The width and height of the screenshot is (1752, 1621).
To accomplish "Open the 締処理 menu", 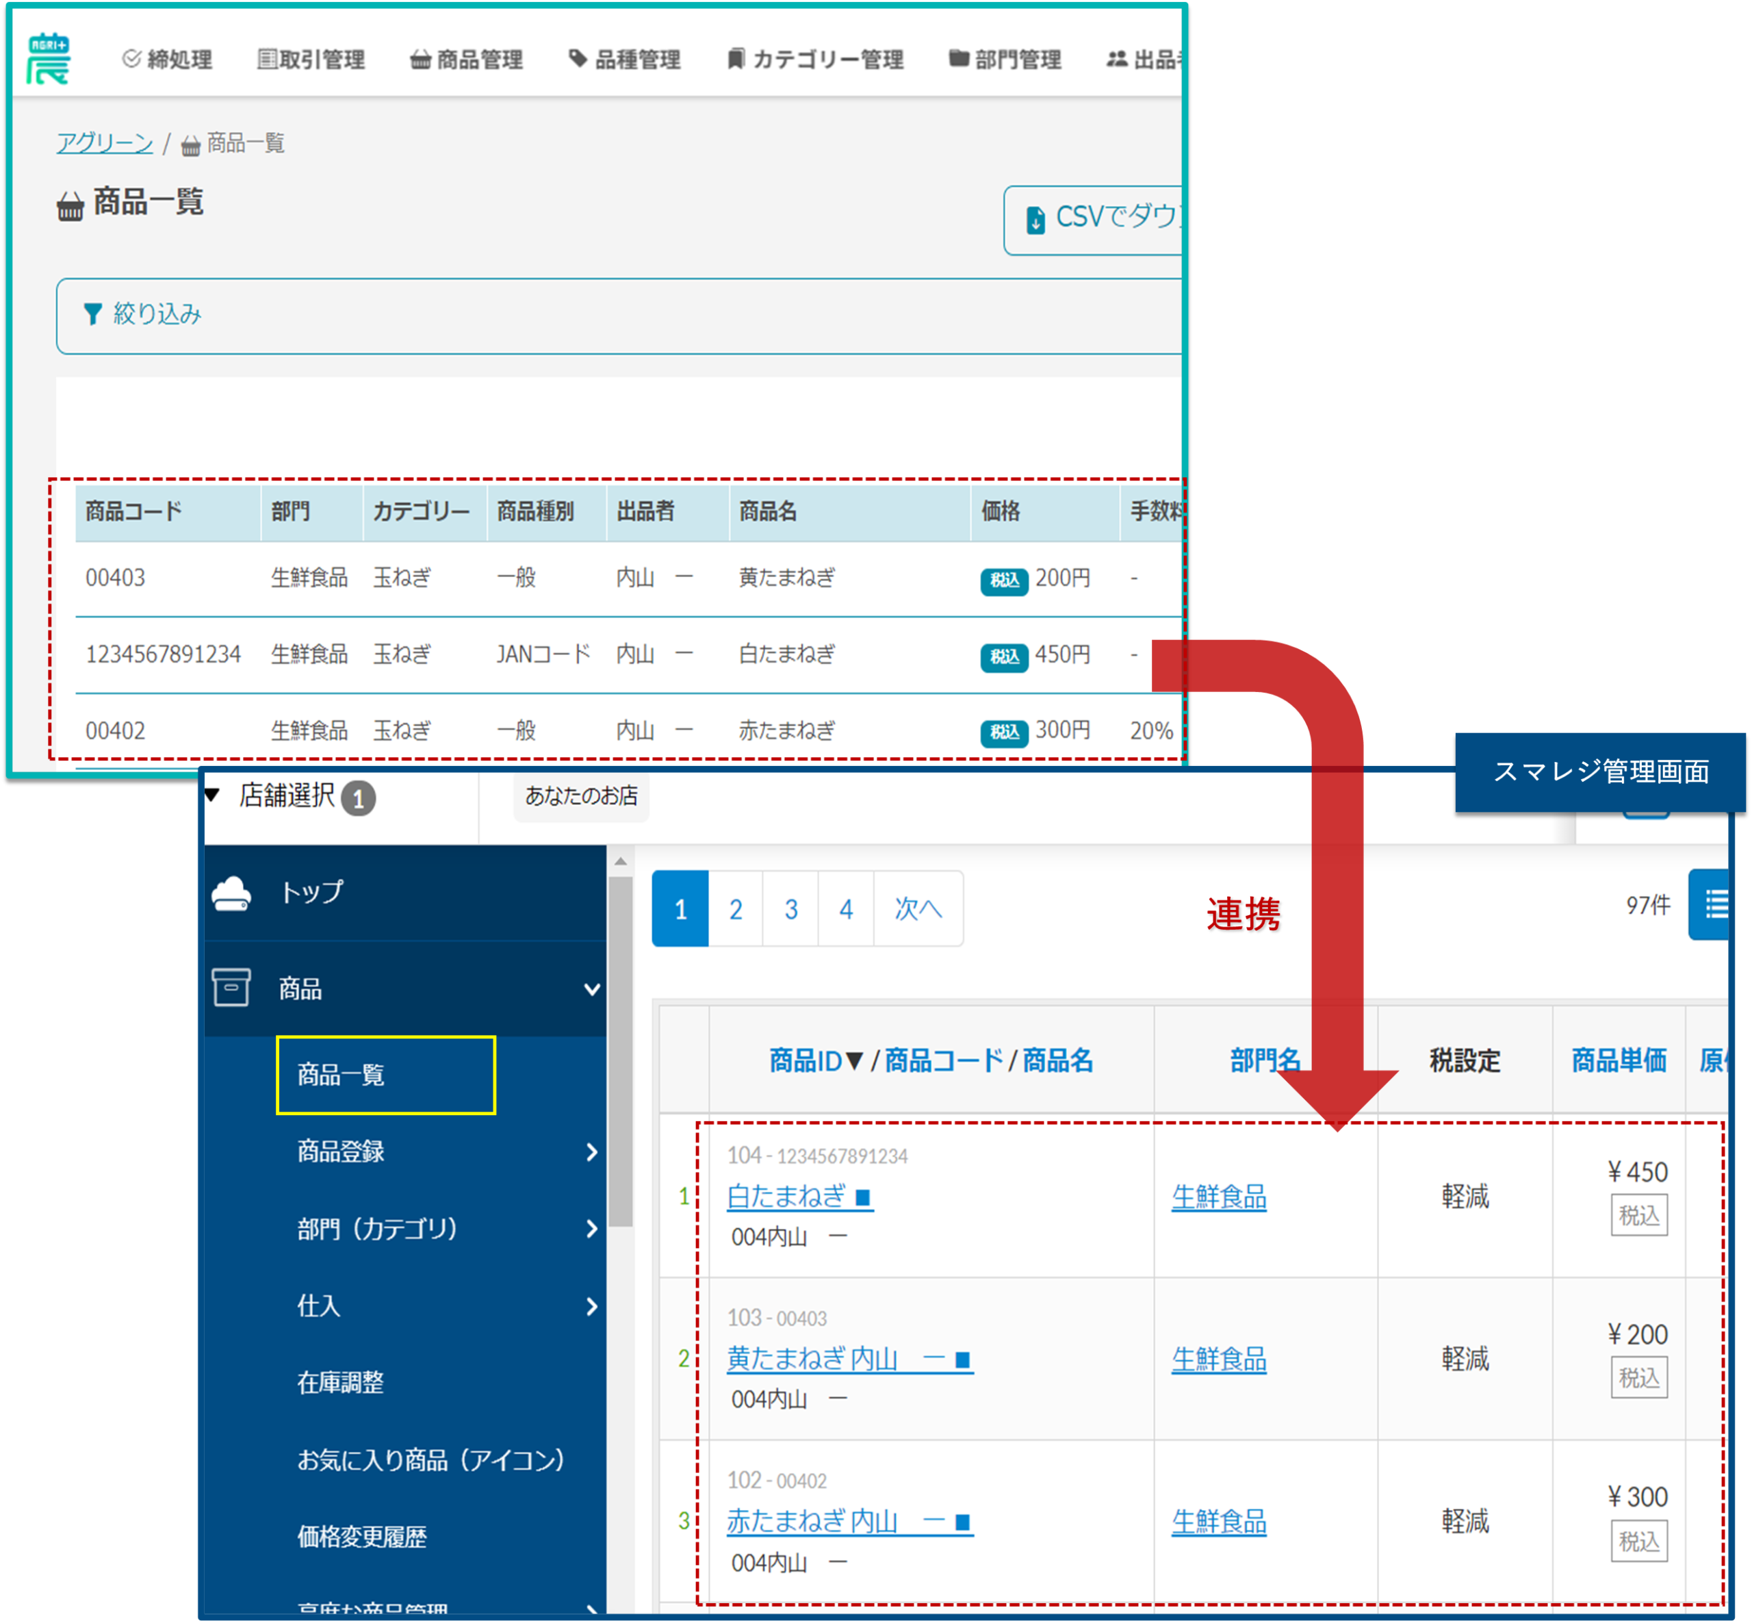I will 168,60.
